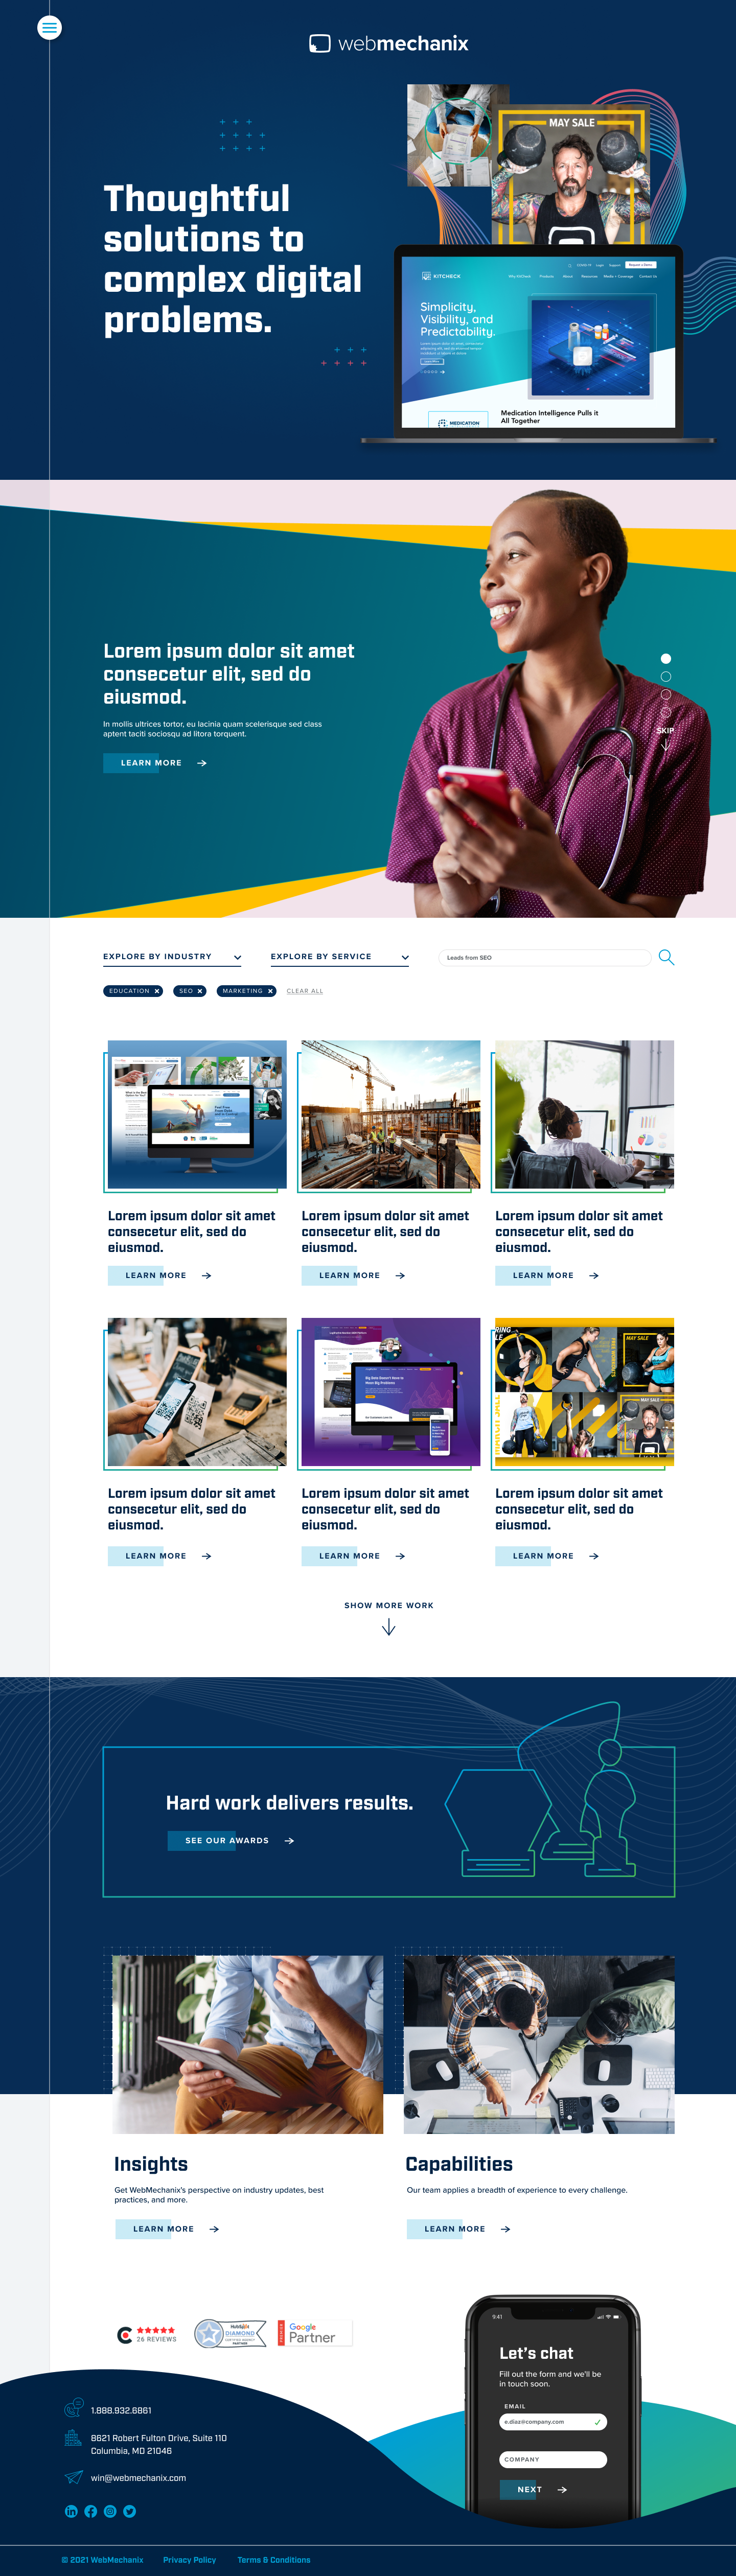Open the desktop monitor mockup thumbnail
The width and height of the screenshot is (736, 2576).
[197, 1114]
